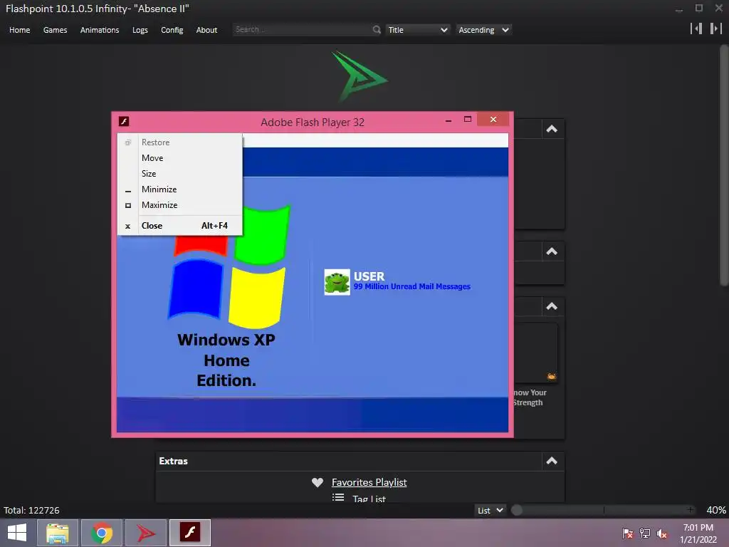The height and width of the screenshot is (547, 729).
Task: Switch to Flashpoint in the taskbar
Action: coord(145,533)
